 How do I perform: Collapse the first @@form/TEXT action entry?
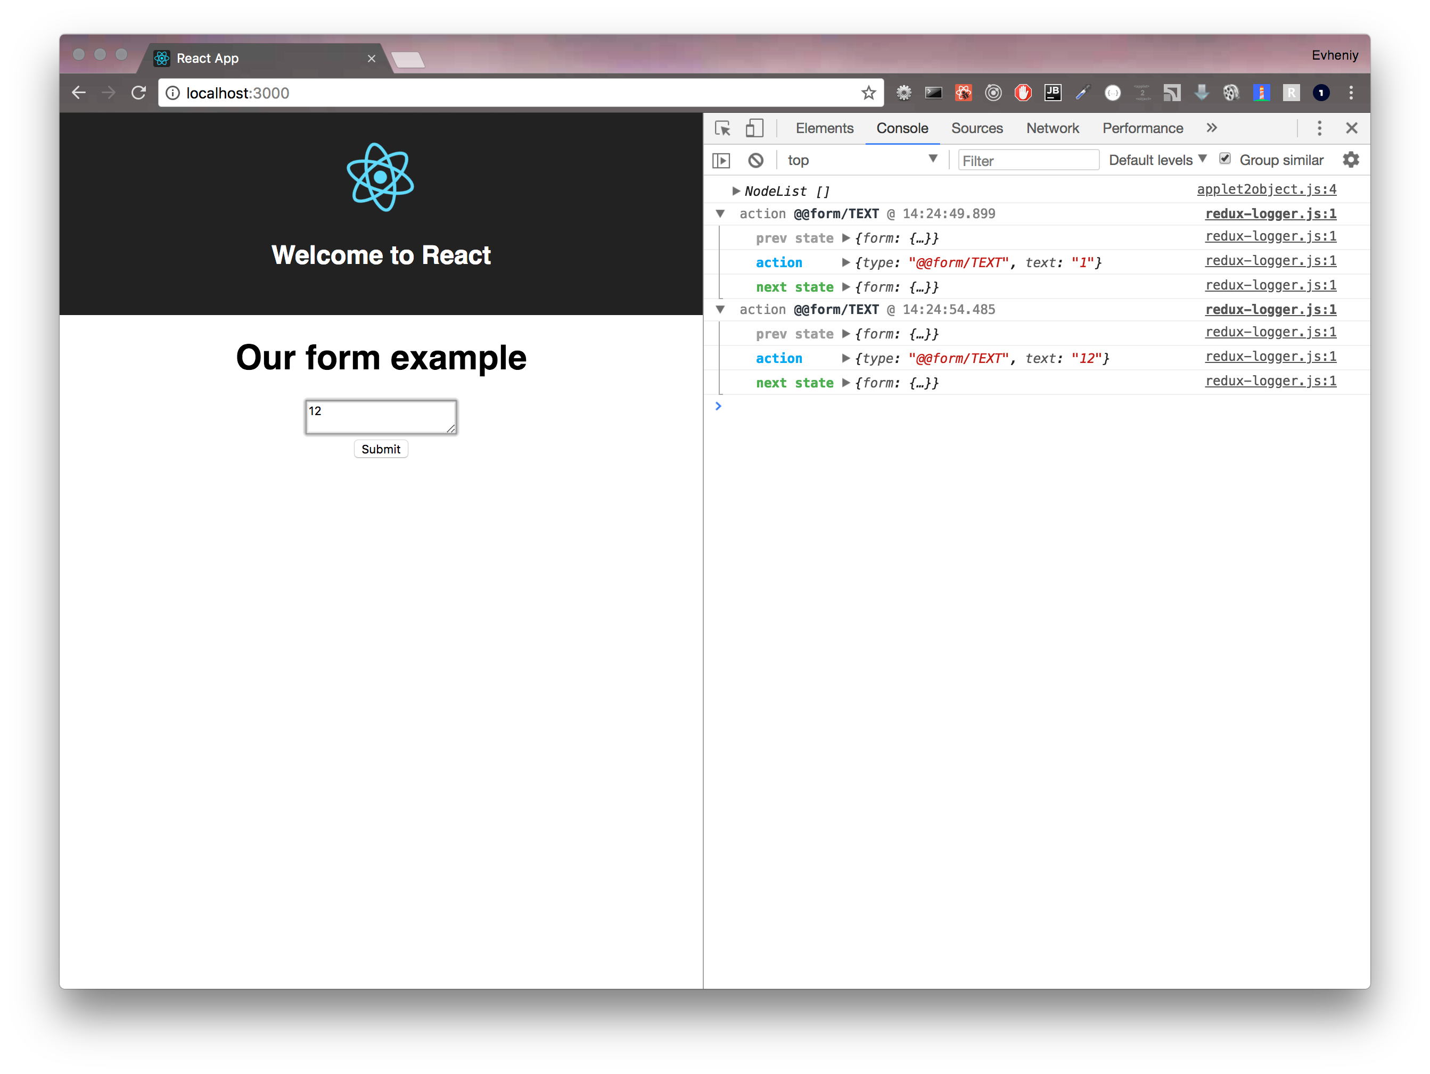click(721, 214)
